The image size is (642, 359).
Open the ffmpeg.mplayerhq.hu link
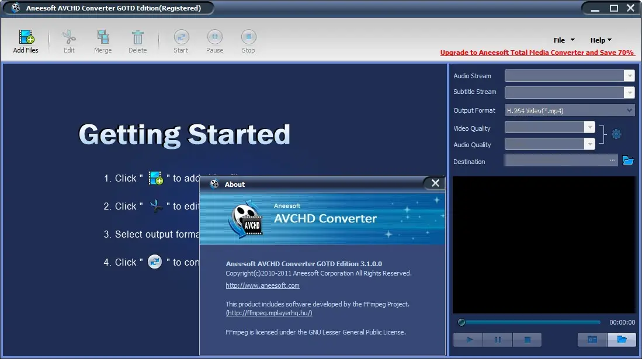[269, 313]
